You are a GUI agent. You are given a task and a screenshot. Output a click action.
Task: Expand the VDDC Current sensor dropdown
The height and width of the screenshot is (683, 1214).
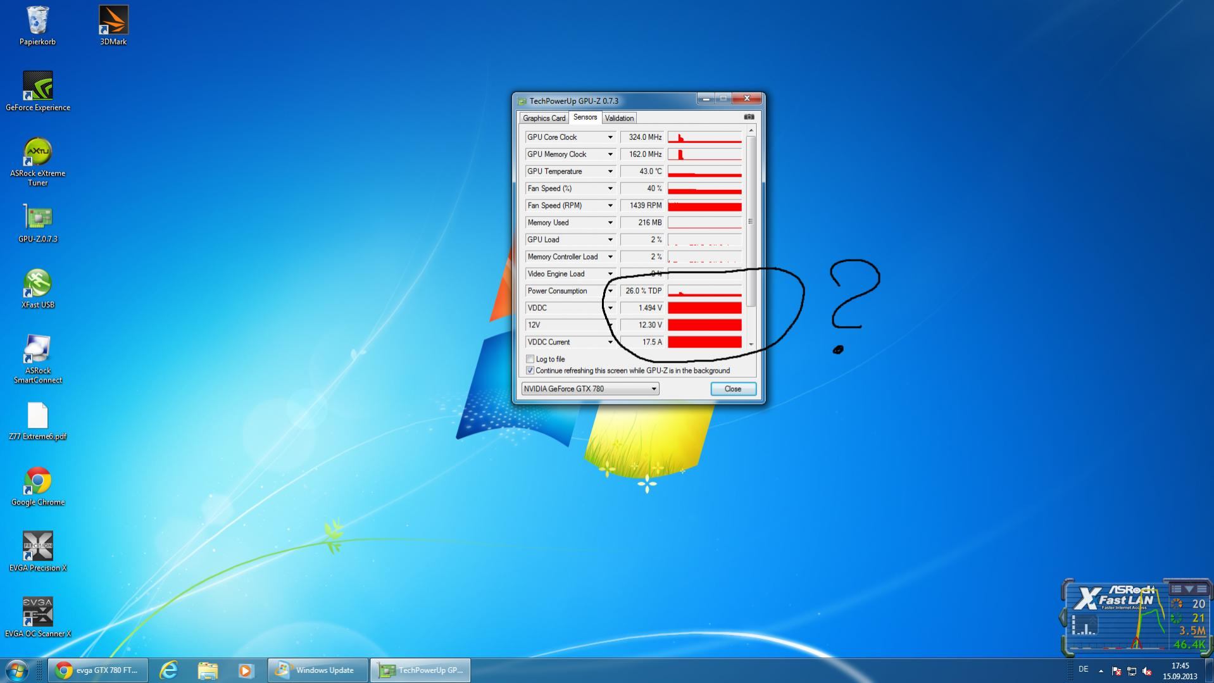tap(610, 342)
